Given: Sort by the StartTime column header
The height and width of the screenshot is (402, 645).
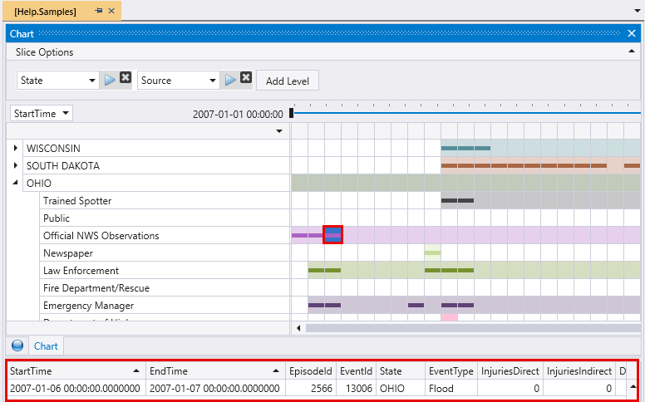Looking at the screenshot, I should (76, 370).
